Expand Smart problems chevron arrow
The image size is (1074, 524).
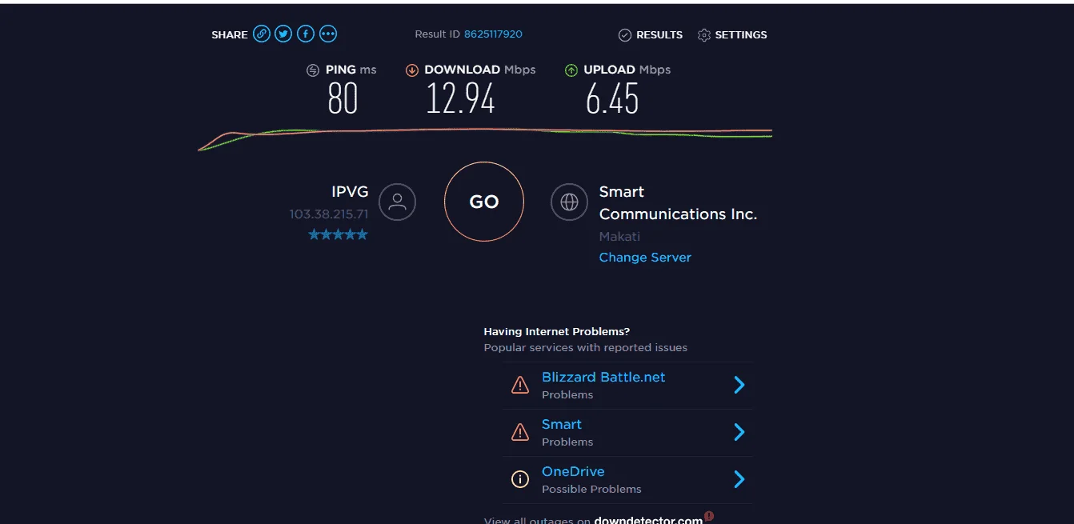point(739,432)
